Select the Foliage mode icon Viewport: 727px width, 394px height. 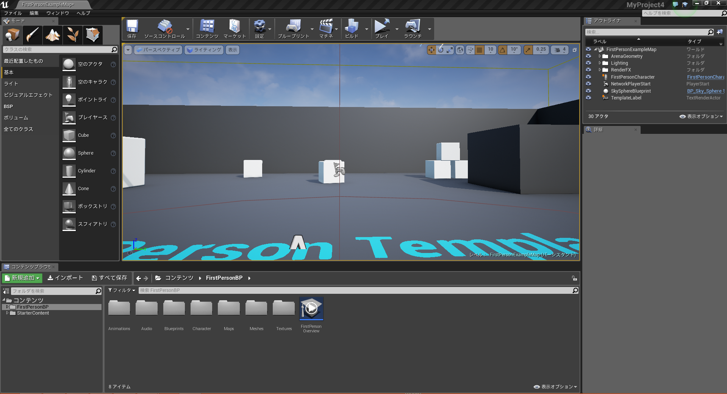point(72,35)
